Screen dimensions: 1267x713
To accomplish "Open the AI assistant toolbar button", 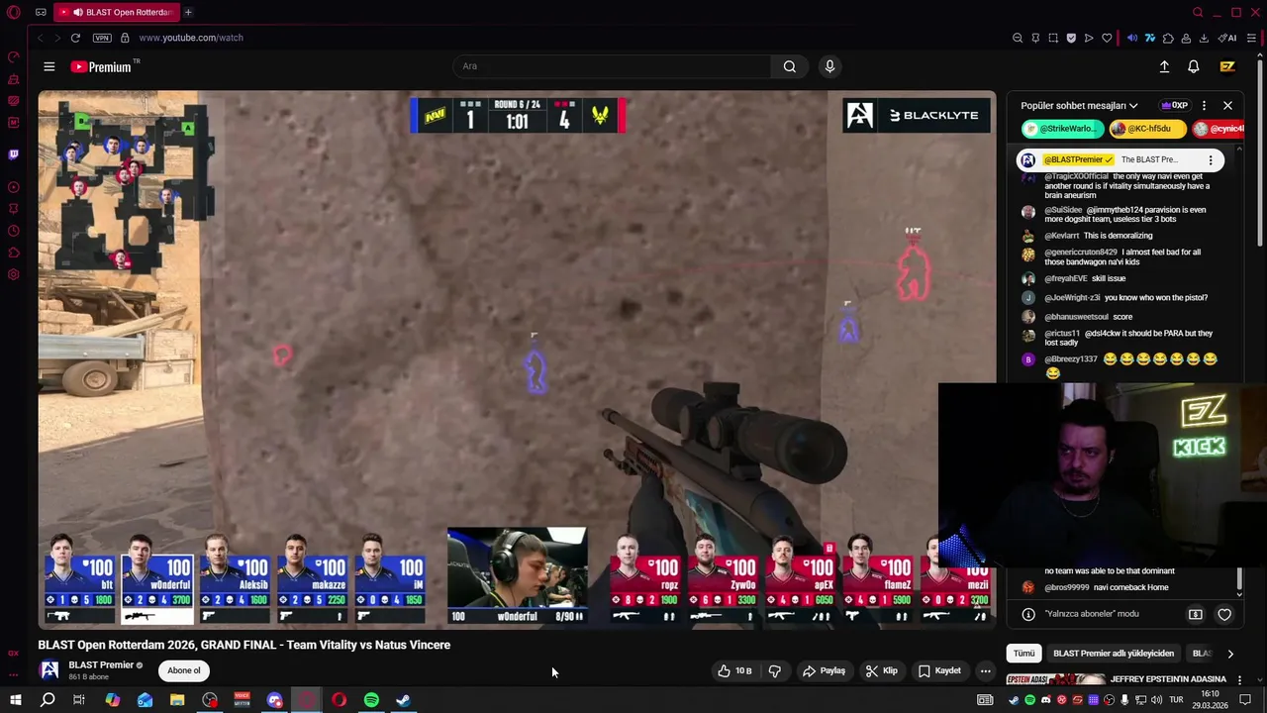I will coord(1227,38).
